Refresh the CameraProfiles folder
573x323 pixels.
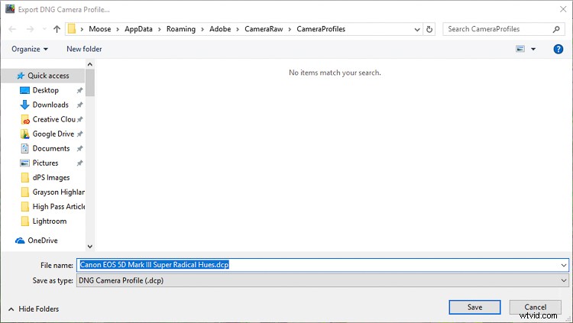point(429,29)
